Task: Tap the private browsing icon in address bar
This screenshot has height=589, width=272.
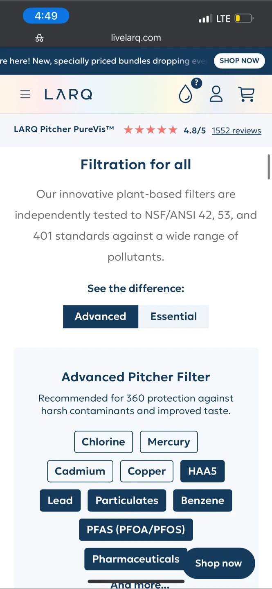Action: [39, 38]
